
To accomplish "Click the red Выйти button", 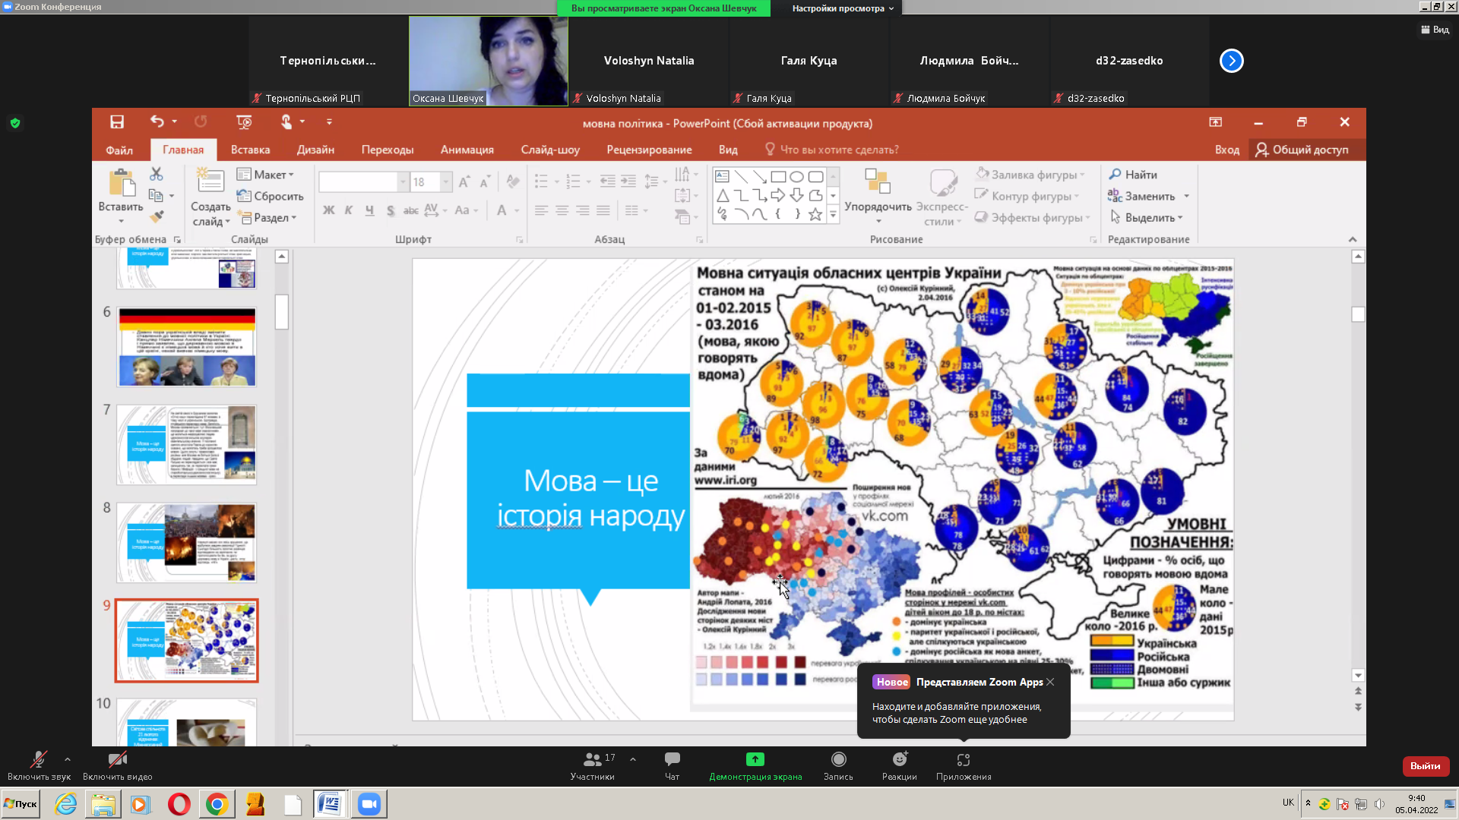I will [1425, 766].
